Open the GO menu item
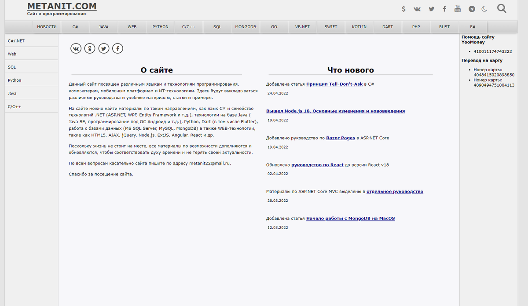 [x=274, y=27]
